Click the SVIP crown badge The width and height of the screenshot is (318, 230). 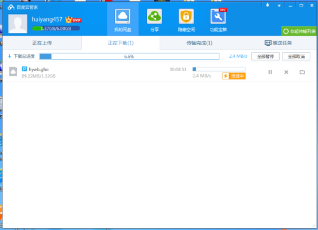click(x=73, y=20)
